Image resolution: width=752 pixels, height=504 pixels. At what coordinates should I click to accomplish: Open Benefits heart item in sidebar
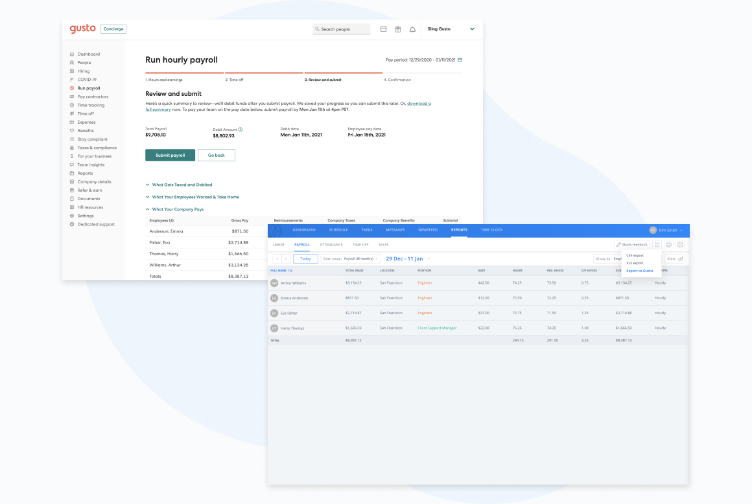[86, 131]
